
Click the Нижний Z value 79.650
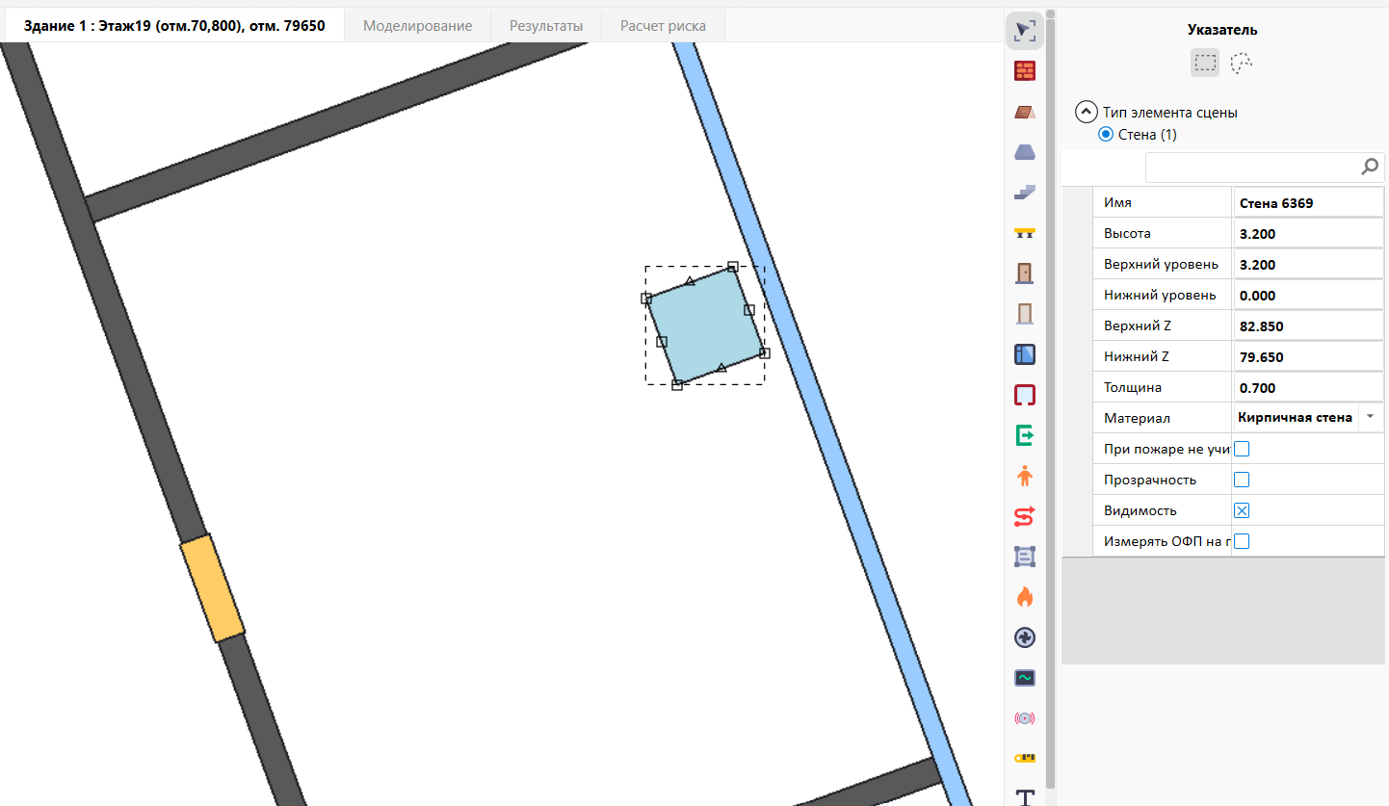[x=1308, y=357]
